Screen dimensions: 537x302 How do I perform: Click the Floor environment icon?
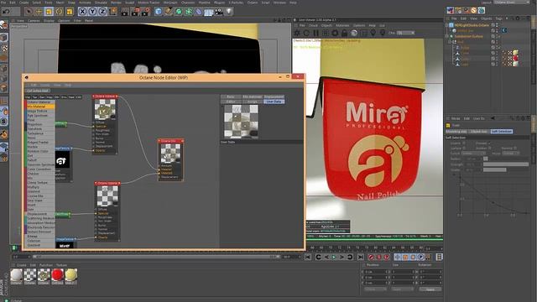coord(209,13)
